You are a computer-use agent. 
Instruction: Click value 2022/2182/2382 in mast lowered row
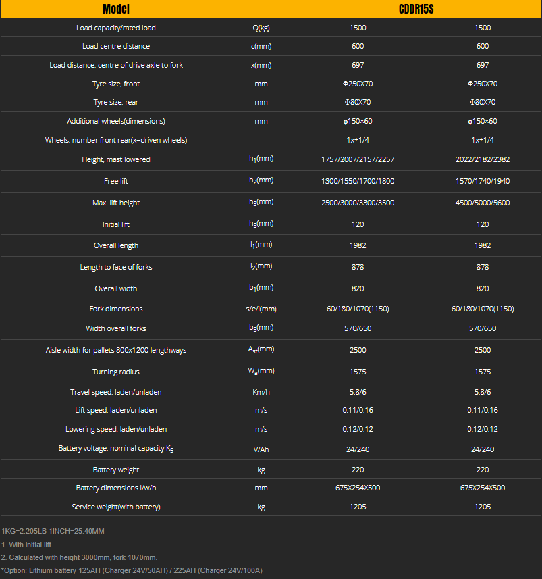482,159
